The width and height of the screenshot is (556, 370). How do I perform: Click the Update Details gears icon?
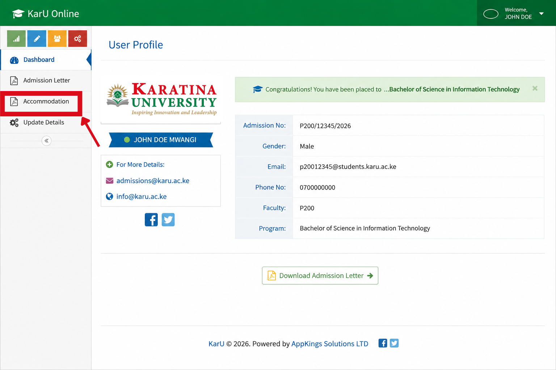pos(14,123)
